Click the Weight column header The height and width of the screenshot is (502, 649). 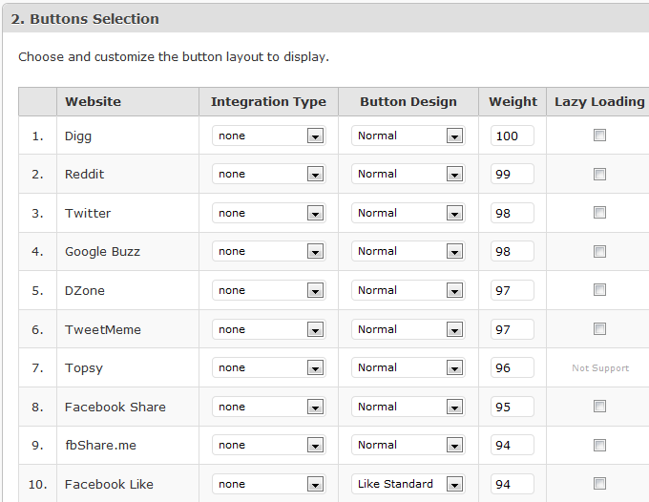pos(513,101)
